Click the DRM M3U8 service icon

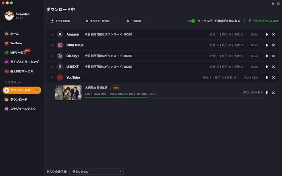pos(60,45)
